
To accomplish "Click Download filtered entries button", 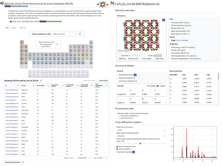I will [13, 162].
